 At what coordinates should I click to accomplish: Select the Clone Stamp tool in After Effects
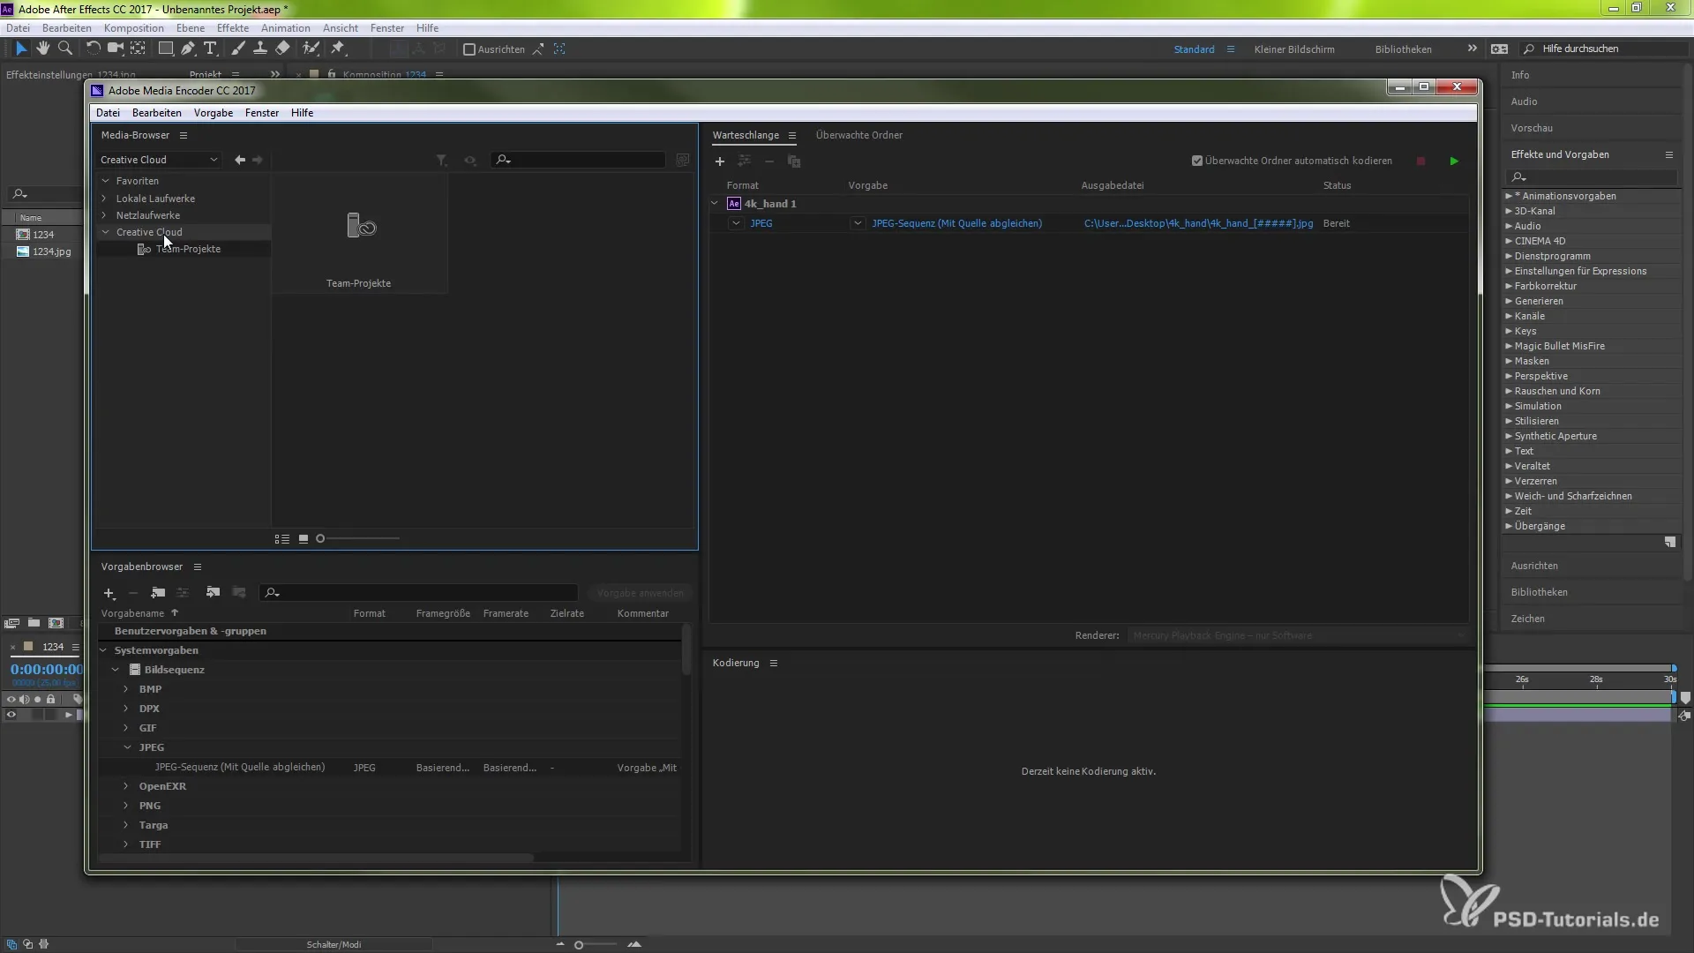tap(260, 49)
